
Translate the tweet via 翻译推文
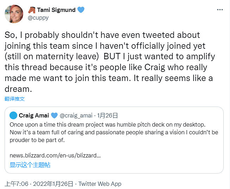pyautogui.click(x=15, y=99)
